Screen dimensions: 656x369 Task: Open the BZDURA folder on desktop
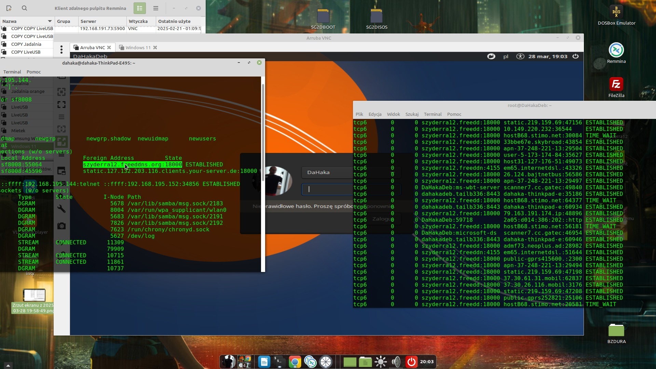tap(616, 330)
